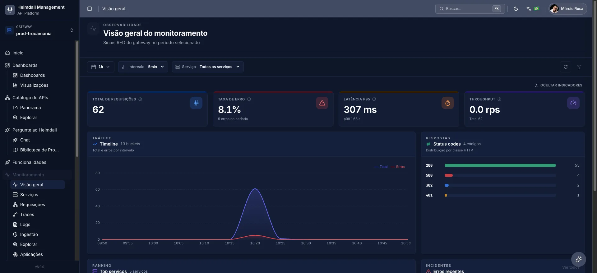Click the hash icon on requests card
The width and height of the screenshot is (597, 273).
[196, 103]
